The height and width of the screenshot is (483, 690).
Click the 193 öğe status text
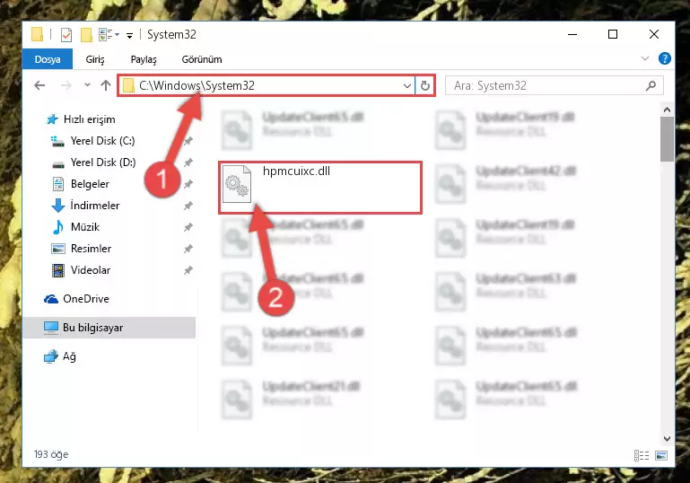51,454
